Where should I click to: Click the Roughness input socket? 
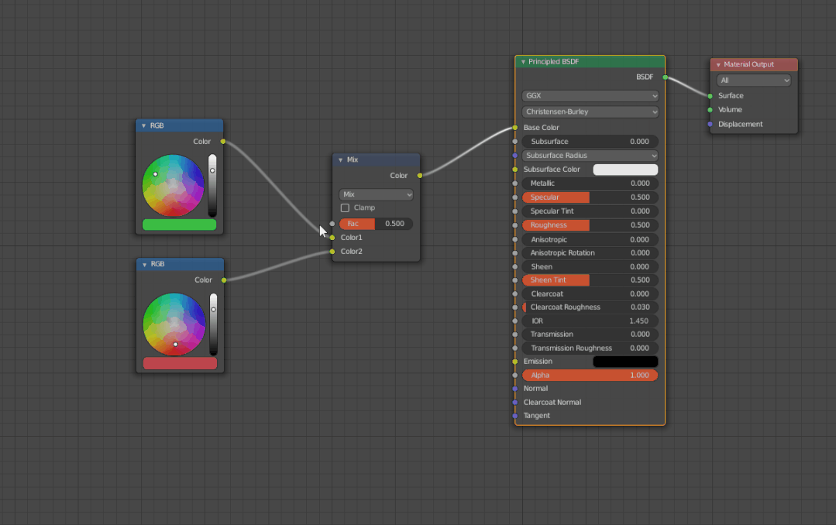point(515,225)
